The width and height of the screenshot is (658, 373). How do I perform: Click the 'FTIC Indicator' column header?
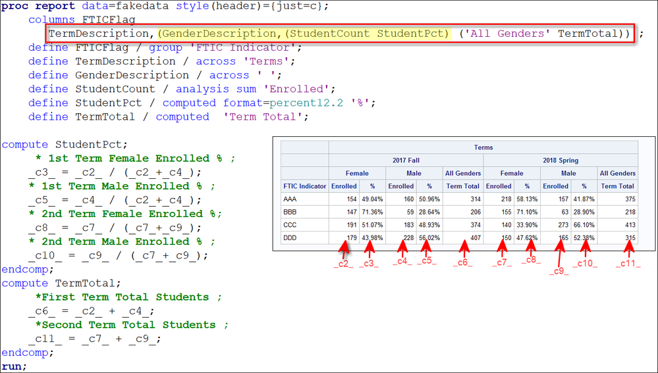[x=304, y=186]
